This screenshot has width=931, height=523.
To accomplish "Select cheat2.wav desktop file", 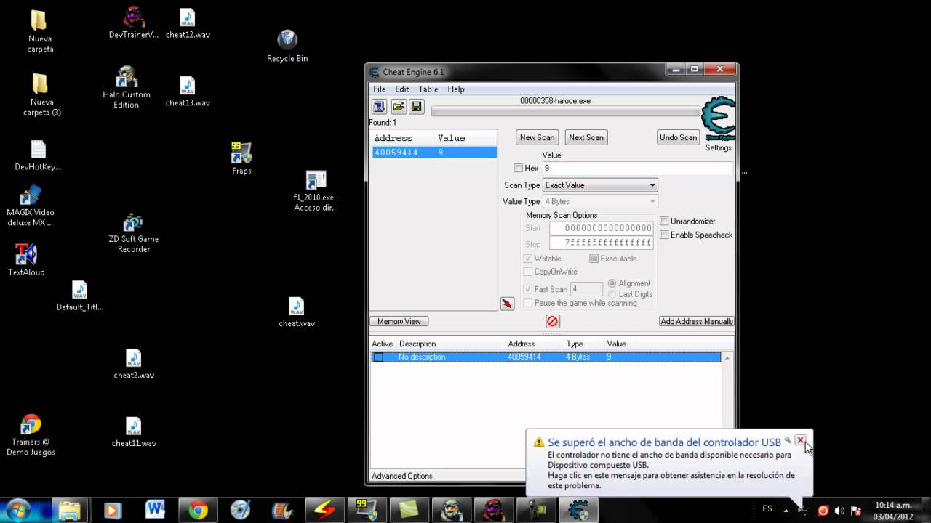I will pyautogui.click(x=134, y=364).
